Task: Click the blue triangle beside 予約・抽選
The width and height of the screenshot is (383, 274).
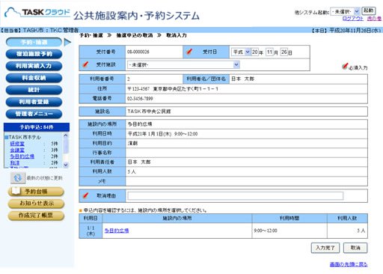Action: pos(67,42)
